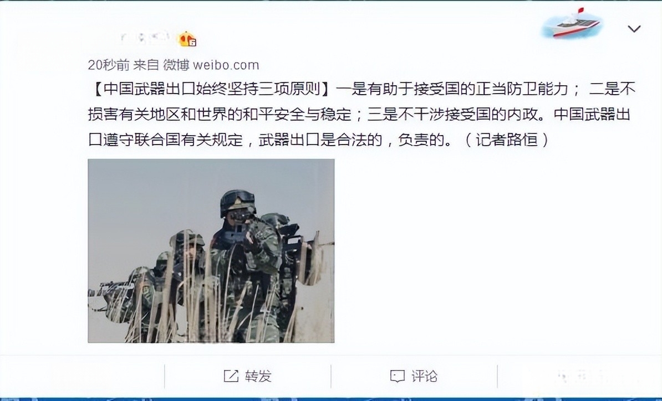Expand the post options chevron
This screenshot has width=662, height=401.
click(x=634, y=29)
